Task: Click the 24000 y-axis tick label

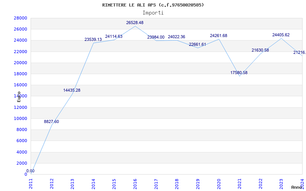Action: point(21,40)
